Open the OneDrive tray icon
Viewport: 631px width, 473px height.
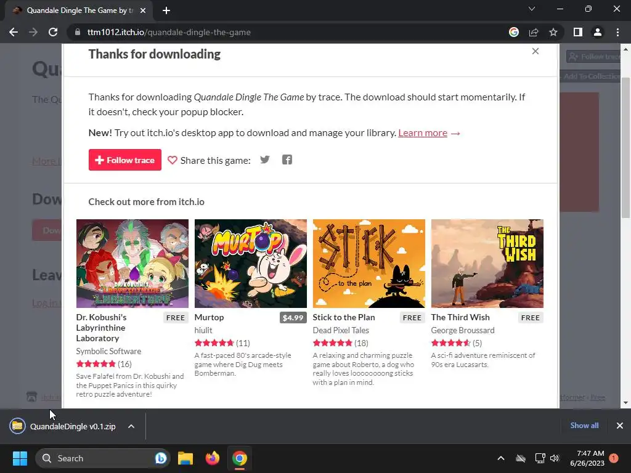click(x=521, y=458)
